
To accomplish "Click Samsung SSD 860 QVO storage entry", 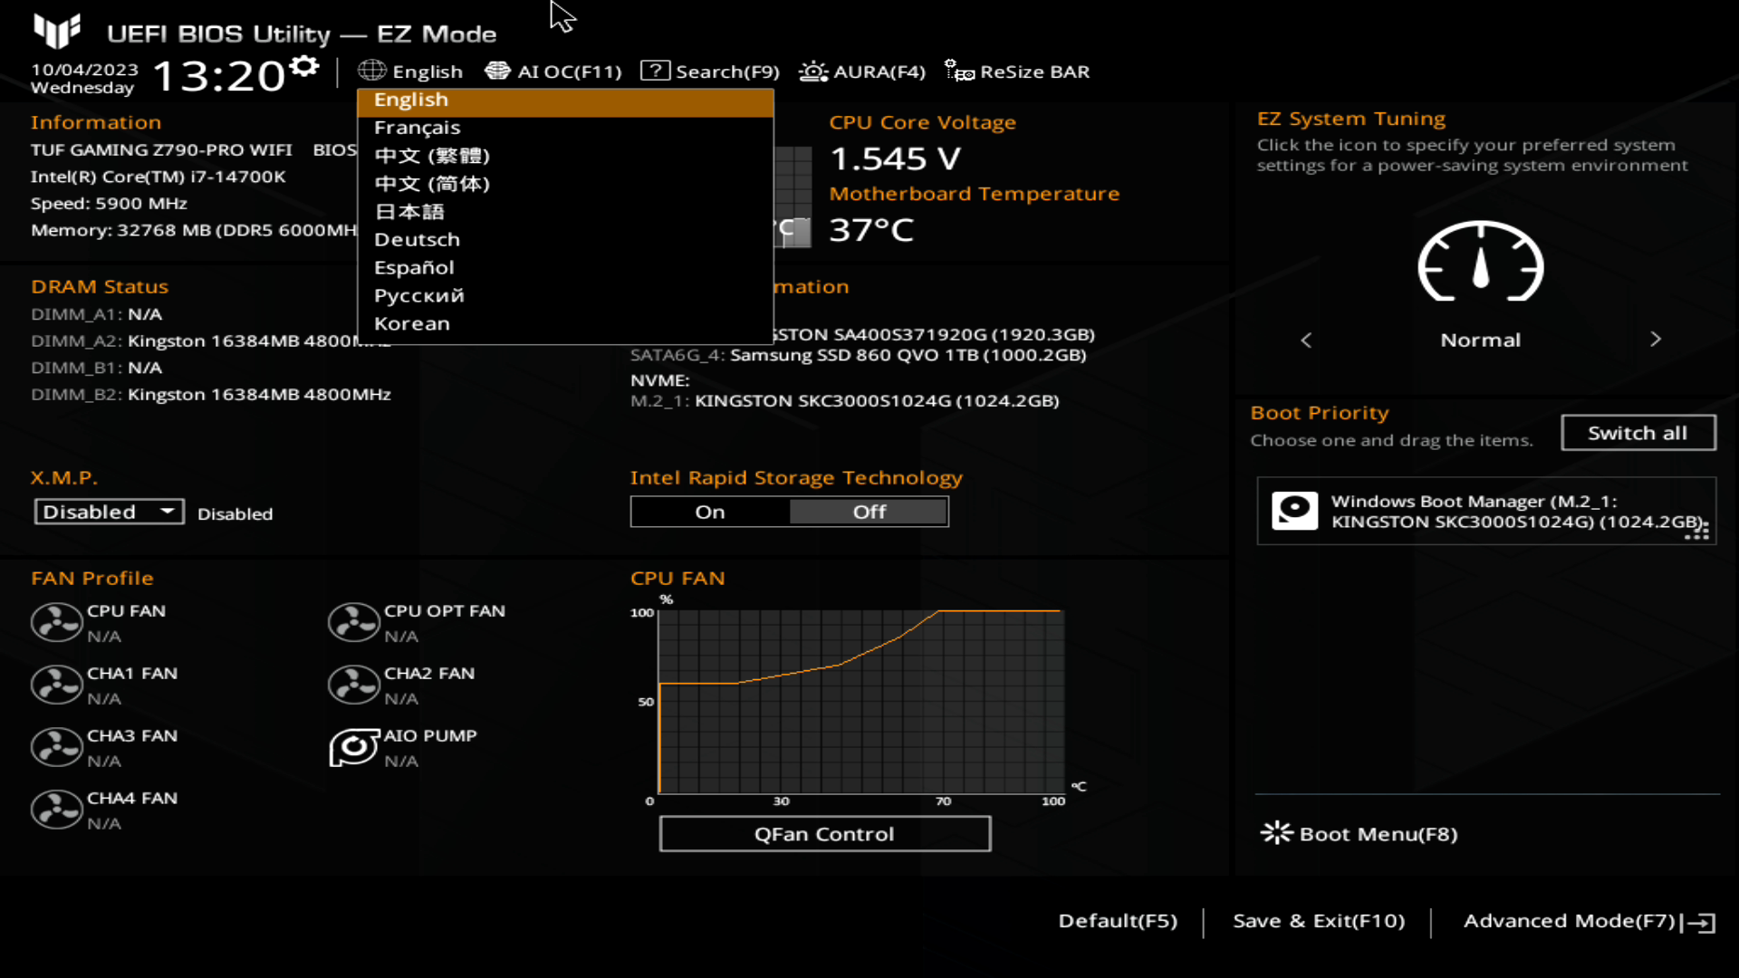I will 858,355.
